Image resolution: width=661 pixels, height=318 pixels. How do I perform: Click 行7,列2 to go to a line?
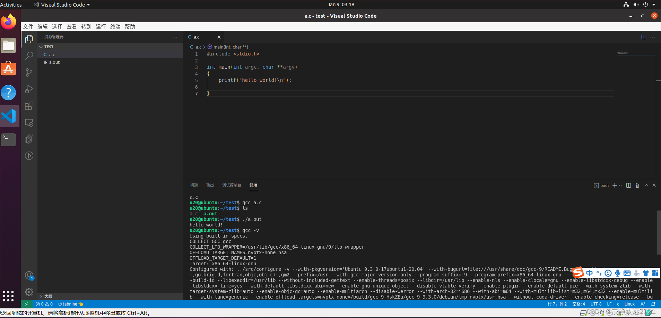(x=557, y=304)
